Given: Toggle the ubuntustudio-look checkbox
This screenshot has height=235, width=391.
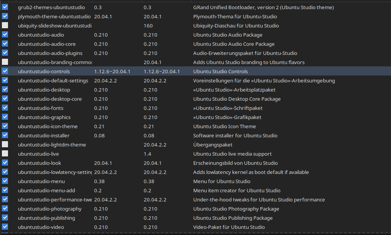Looking at the screenshot, I should click(x=5, y=163).
